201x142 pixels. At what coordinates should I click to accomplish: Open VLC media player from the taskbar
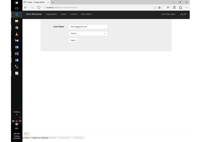point(17,34)
